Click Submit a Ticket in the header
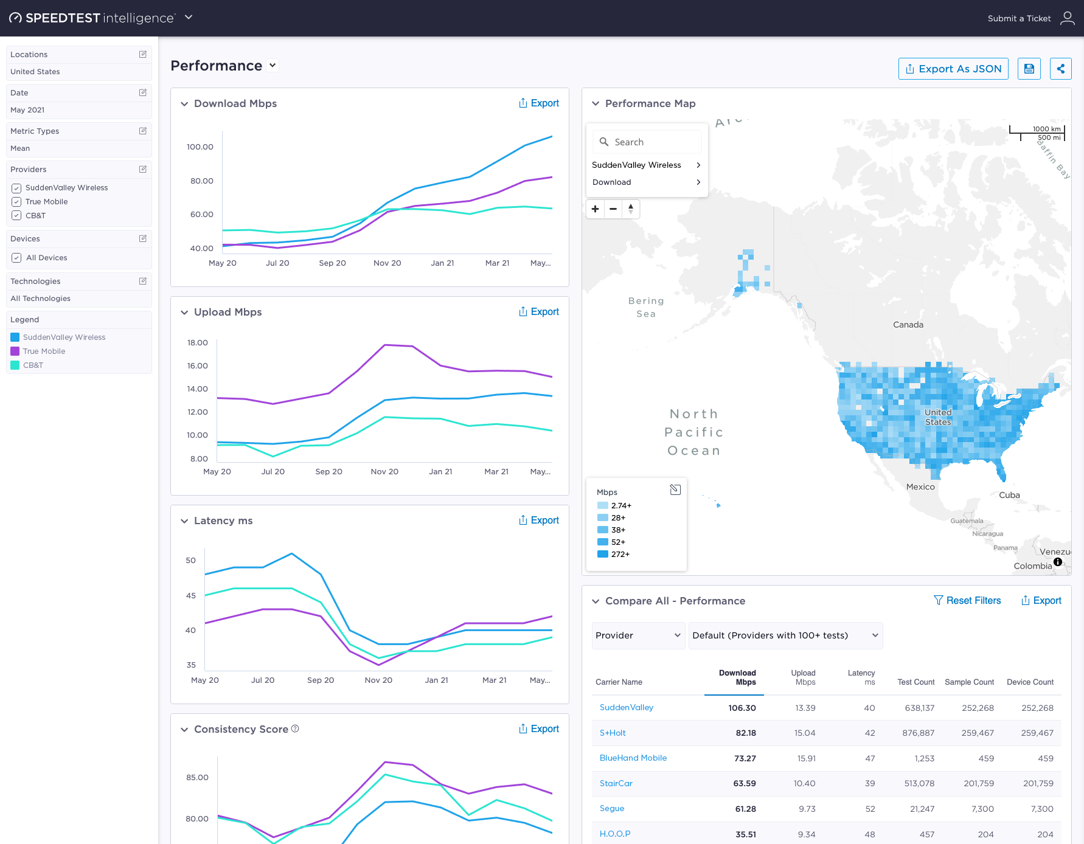Screen dimensions: 1084x844 point(1019,18)
